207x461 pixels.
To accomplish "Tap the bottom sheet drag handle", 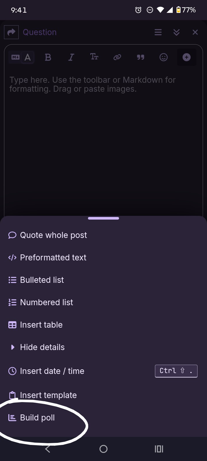I will click(103, 218).
